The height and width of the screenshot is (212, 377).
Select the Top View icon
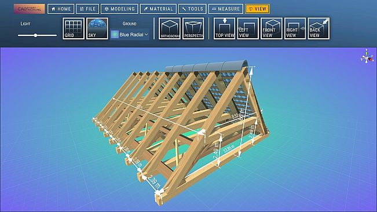pos(224,28)
